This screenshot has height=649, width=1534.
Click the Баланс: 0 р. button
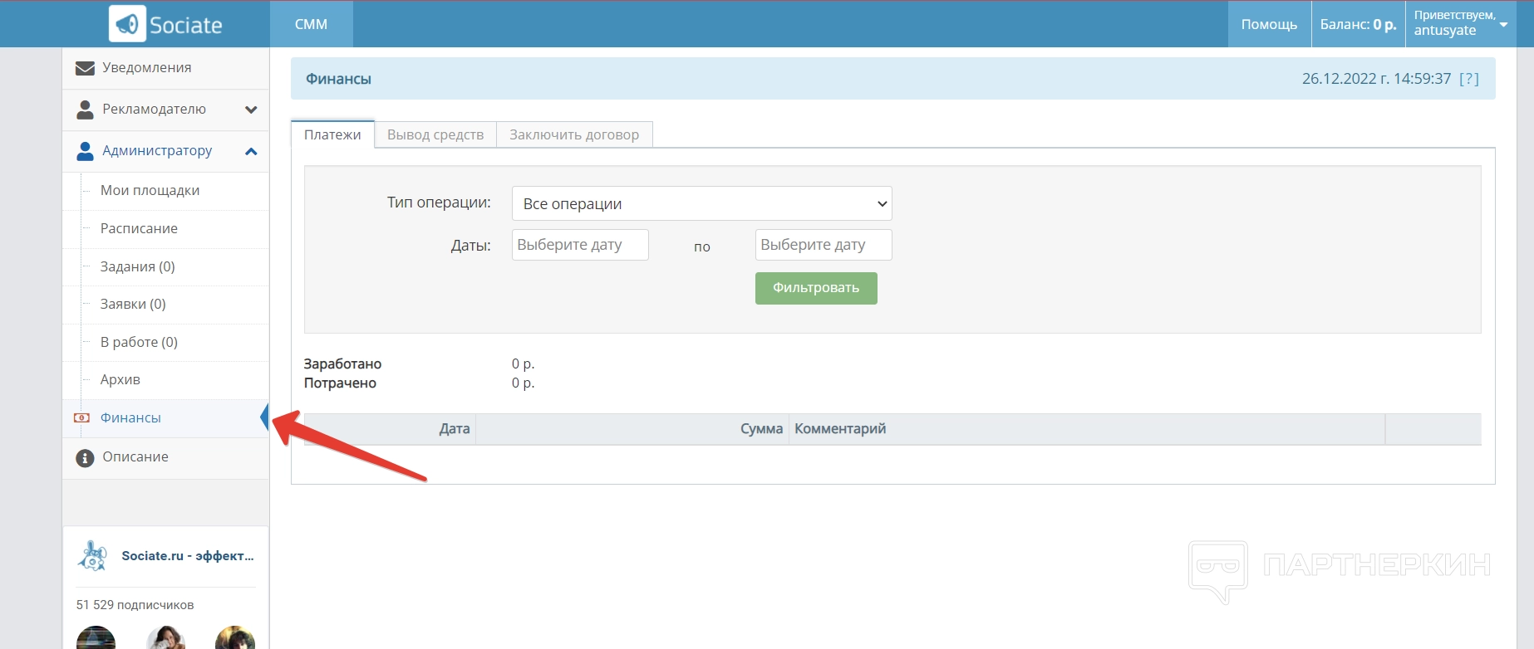click(1358, 24)
